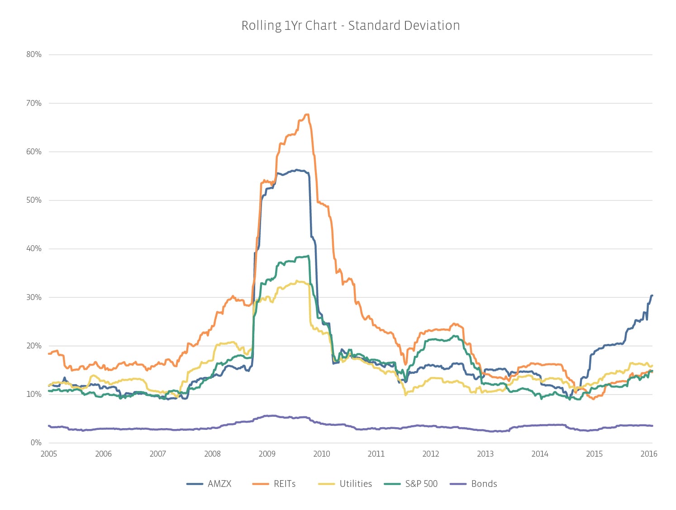Click the yellow Utilities legend line swatch
The width and height of the screenshot is (676, 510).
(x=326, y=484)
